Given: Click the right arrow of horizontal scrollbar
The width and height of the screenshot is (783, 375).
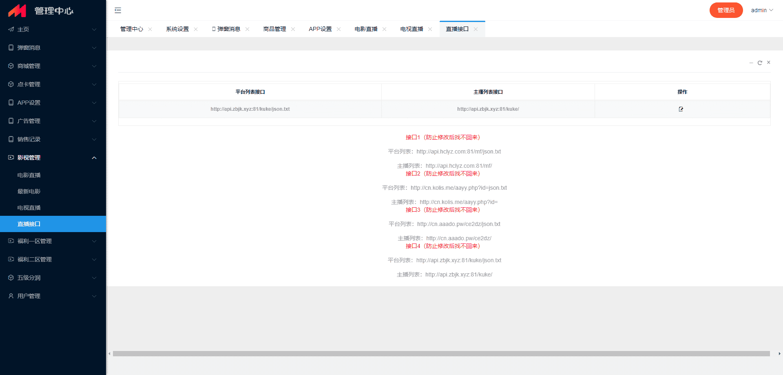Looking at the screenshot, I should pyautogui.click(x=779, y=354).
